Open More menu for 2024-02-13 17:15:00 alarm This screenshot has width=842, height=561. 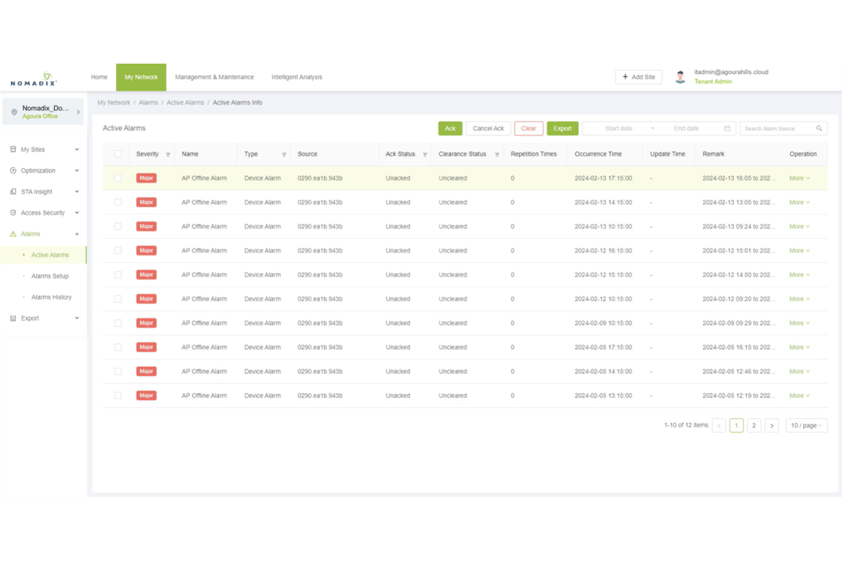(799, 178)
